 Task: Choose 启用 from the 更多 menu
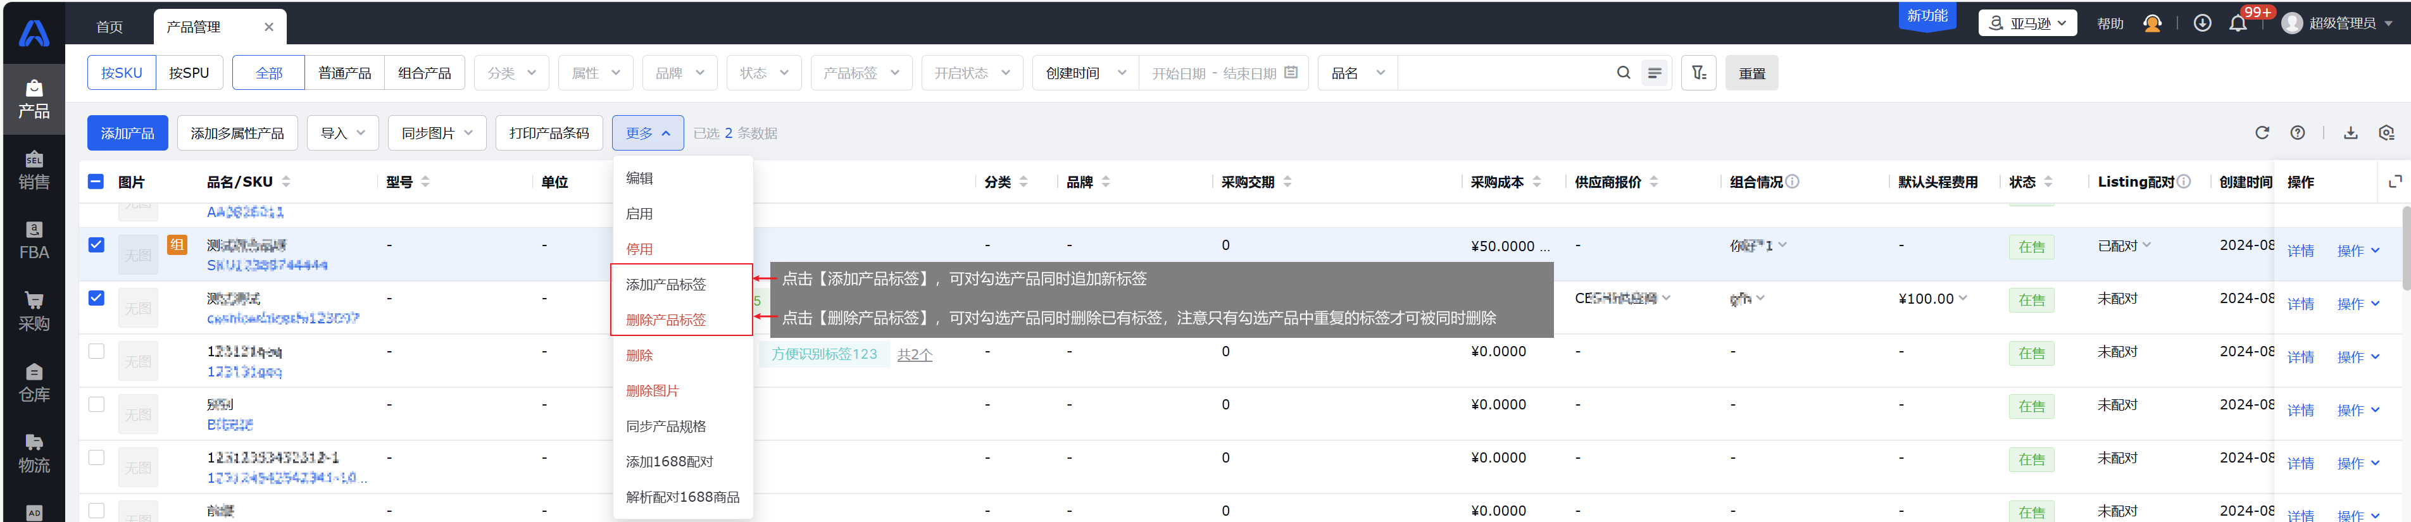(682, 213)
